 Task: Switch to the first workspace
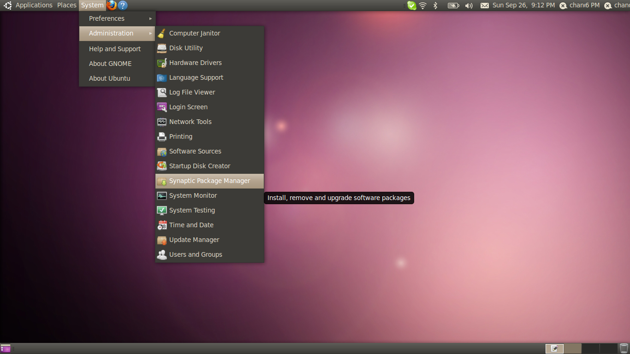(x=554, y=348)
